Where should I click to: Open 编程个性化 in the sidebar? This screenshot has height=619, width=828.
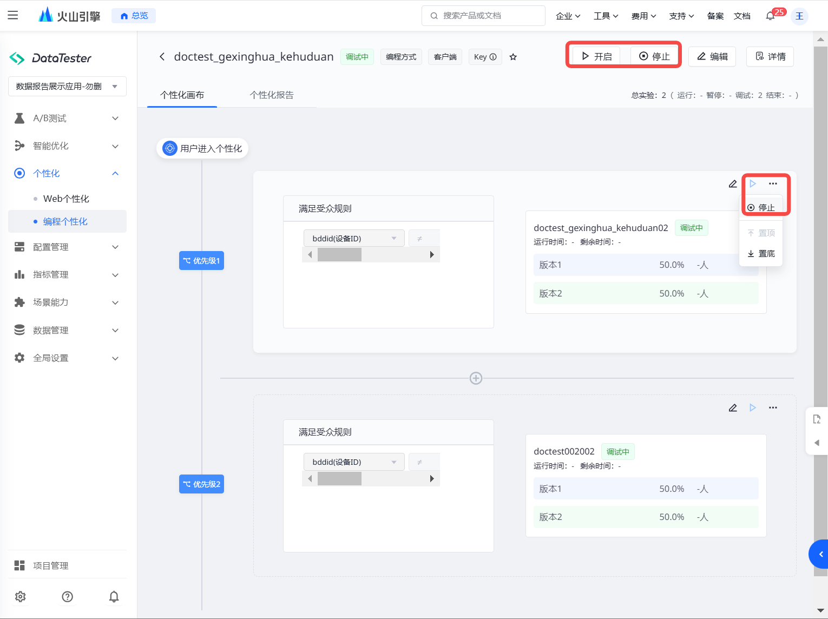[x=67, y=221]
